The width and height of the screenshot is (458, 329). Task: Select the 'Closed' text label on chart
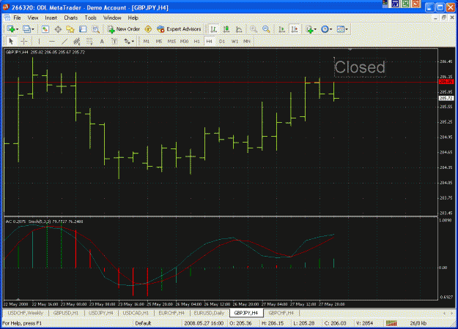click(x=360, y=67)
